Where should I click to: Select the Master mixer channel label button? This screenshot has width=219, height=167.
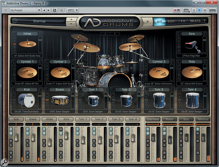(x=203, y=119)
